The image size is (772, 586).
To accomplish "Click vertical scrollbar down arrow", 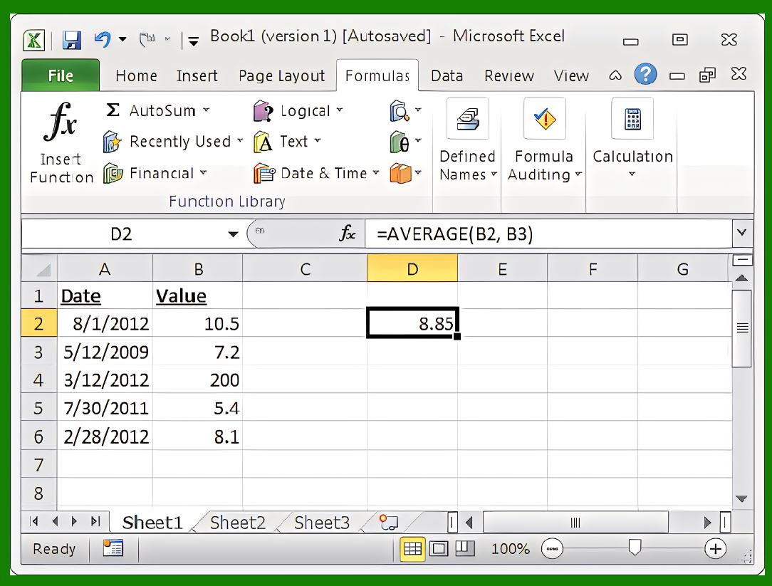I will tap(741, 498).
